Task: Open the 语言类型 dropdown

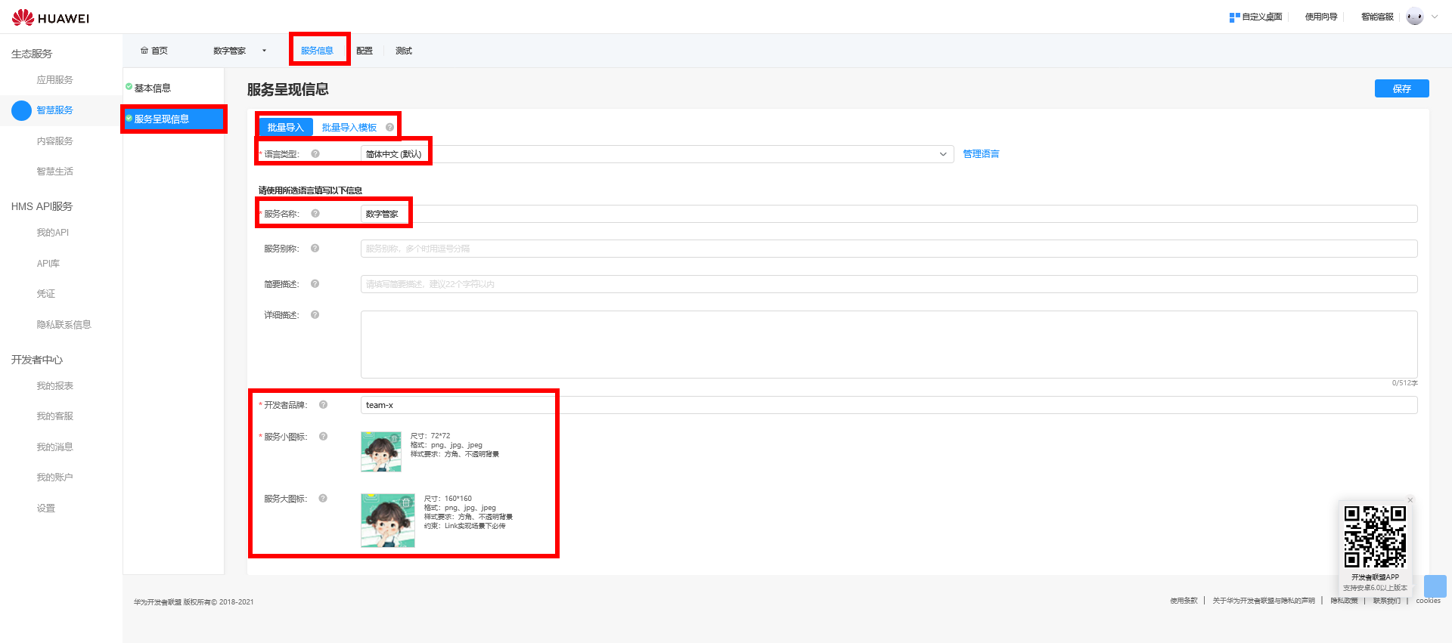Action: [x=656, y=154]
